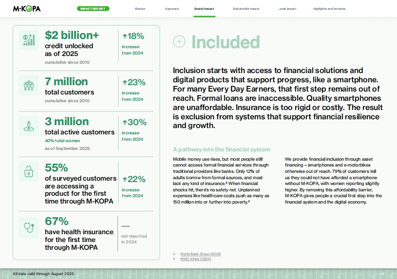Open World Bank Group (2025) reference
This screenshot has width=397, height=279.
coord(200,254)
